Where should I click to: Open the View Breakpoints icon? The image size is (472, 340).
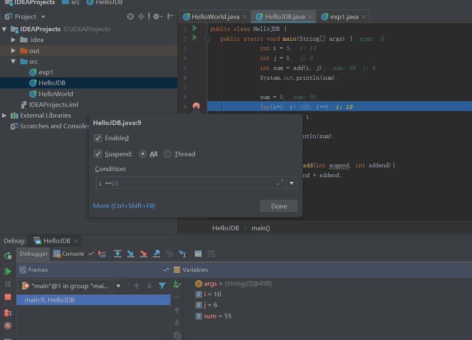click(8, 313)
